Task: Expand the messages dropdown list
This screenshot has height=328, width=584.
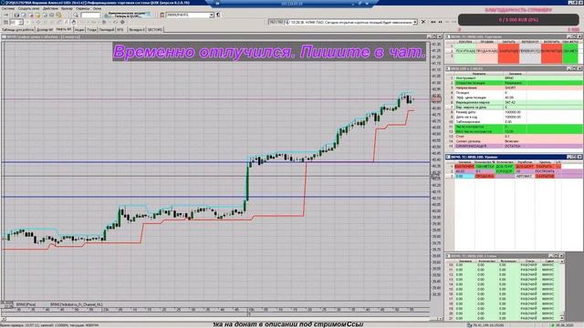Action: [x=415, y=22]
